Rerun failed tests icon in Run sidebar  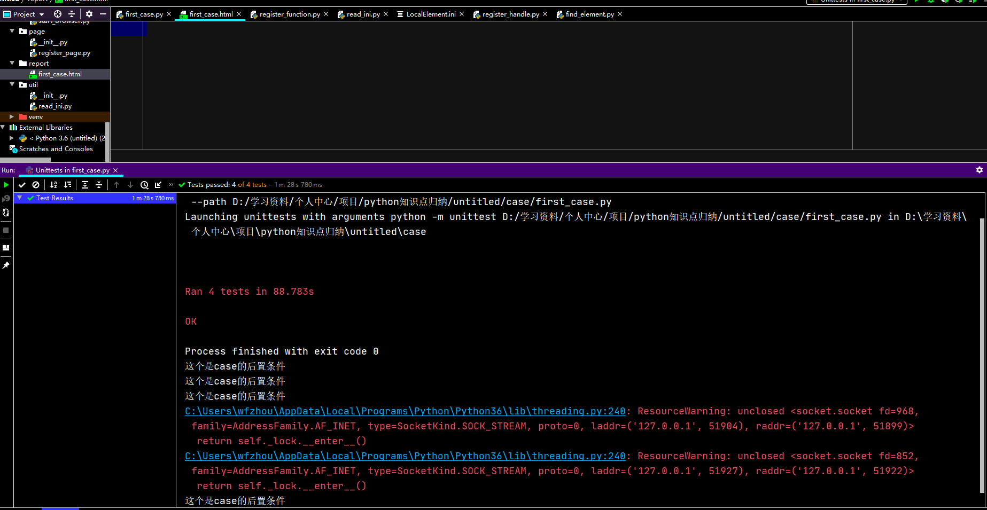(6, 199)
